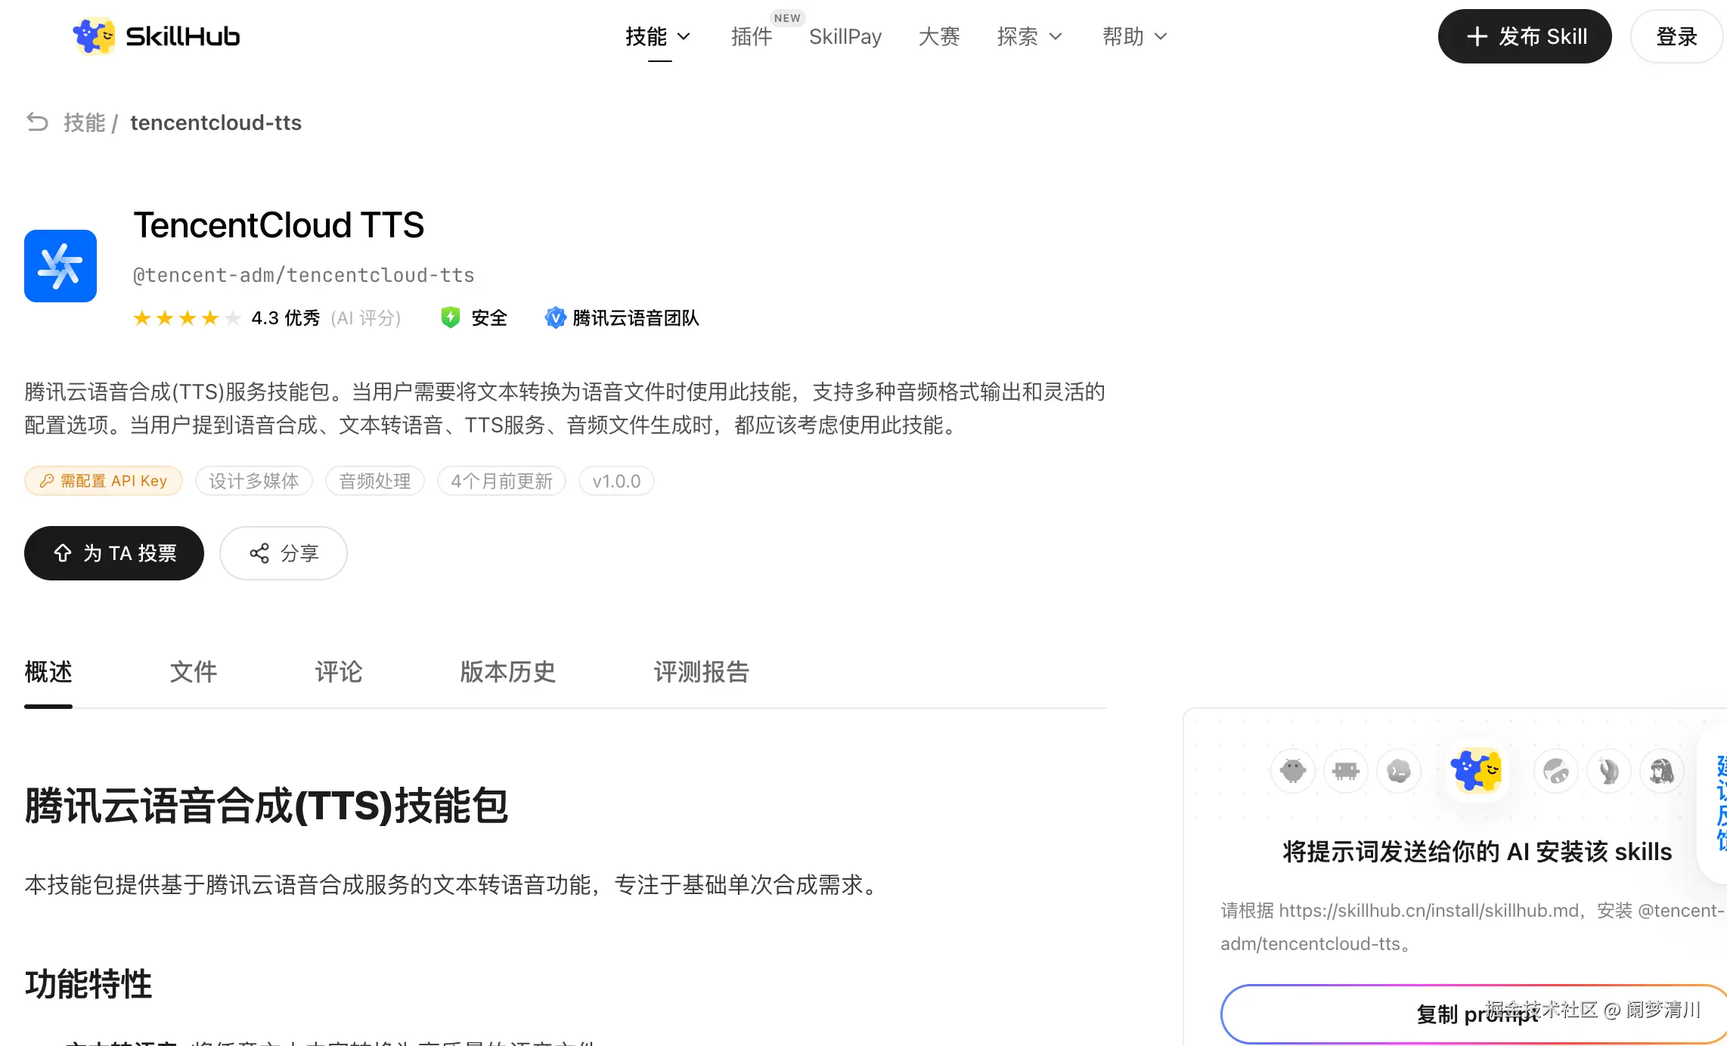Go to the 大赛 page

point(939,36)
